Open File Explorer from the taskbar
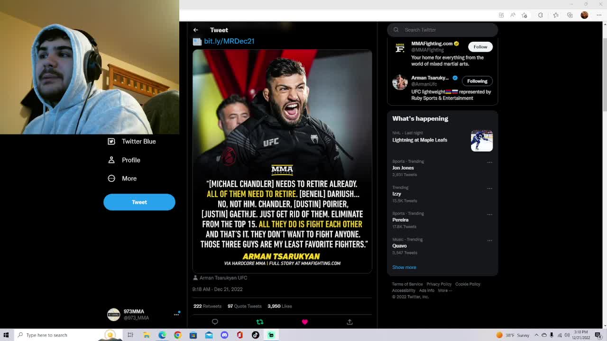This screenshot has width=607, height=341. (147, 335)
